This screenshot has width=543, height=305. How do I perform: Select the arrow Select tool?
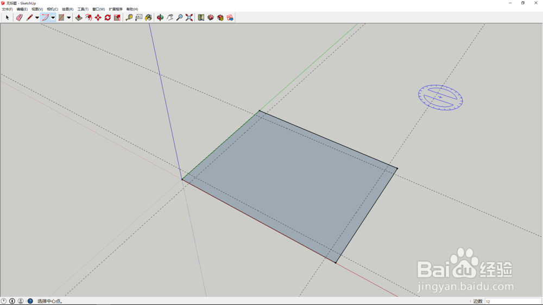tap(7, 17)
